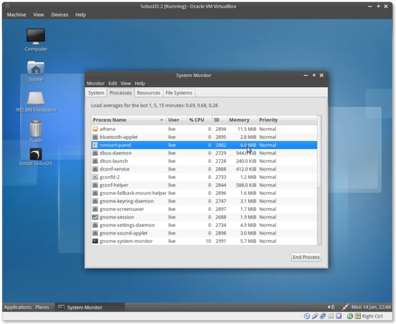Click the VirtualBox display status icon
396x324 pixels.
(x=339, y=316)
